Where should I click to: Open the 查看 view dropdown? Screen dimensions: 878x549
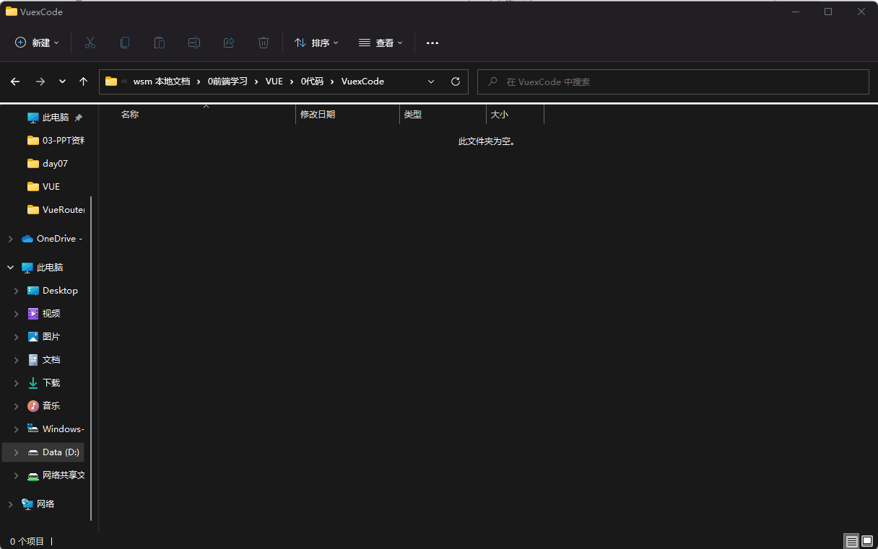[380, 43]
